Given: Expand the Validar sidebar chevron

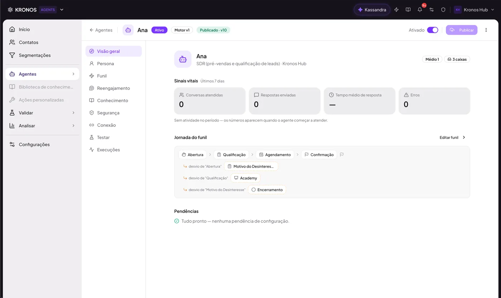Looking at the screenshot, I should 73,113.
